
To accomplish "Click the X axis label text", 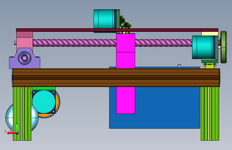I will pyautogui.click(x=5, y=132).
